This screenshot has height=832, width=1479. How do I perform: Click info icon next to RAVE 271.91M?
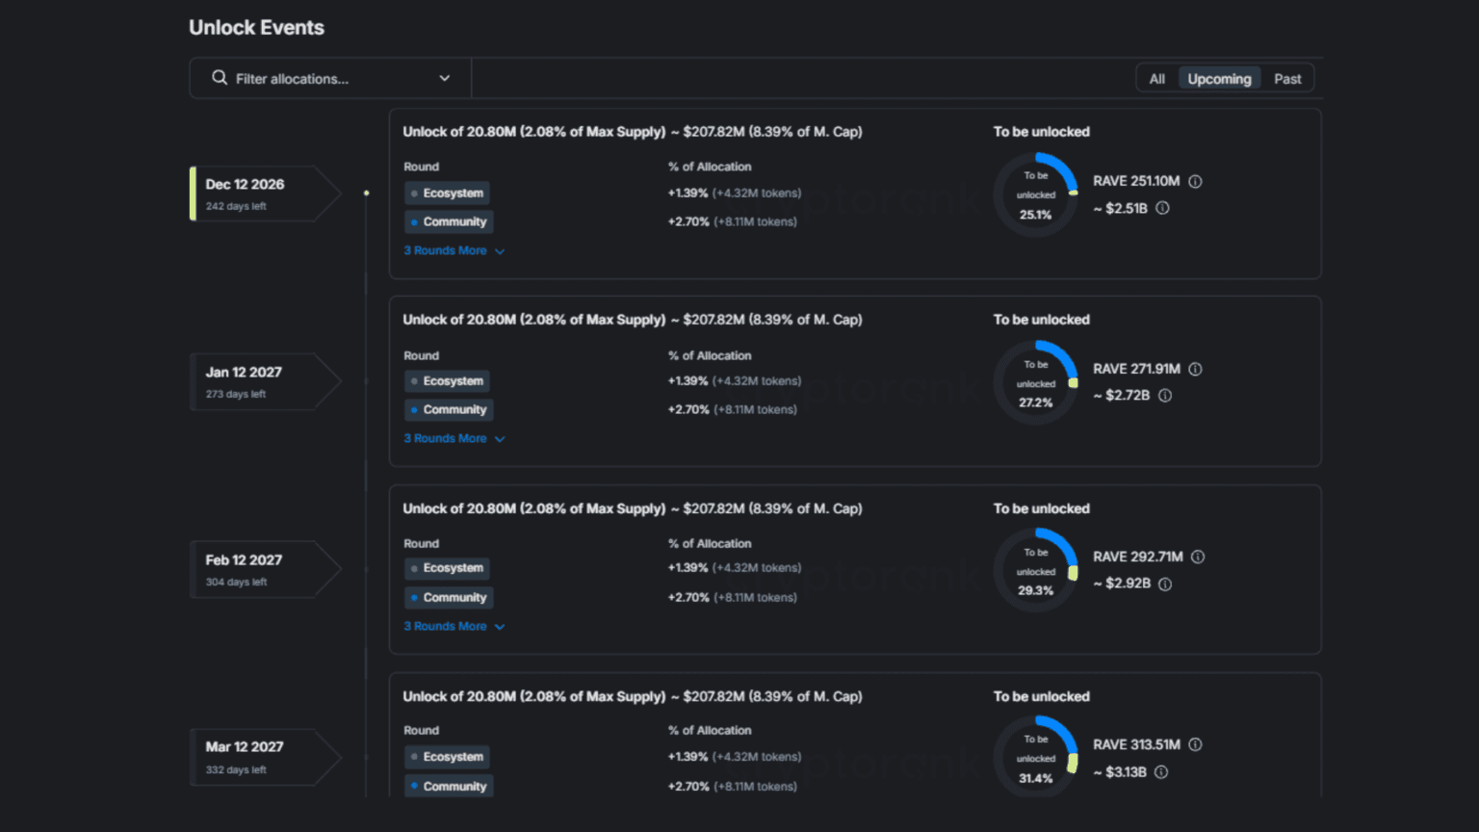click(1195, 369)
